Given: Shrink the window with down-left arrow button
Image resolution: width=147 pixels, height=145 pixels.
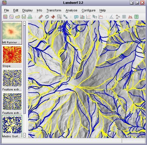Looking at the screenshot, I should click(132, 3).
